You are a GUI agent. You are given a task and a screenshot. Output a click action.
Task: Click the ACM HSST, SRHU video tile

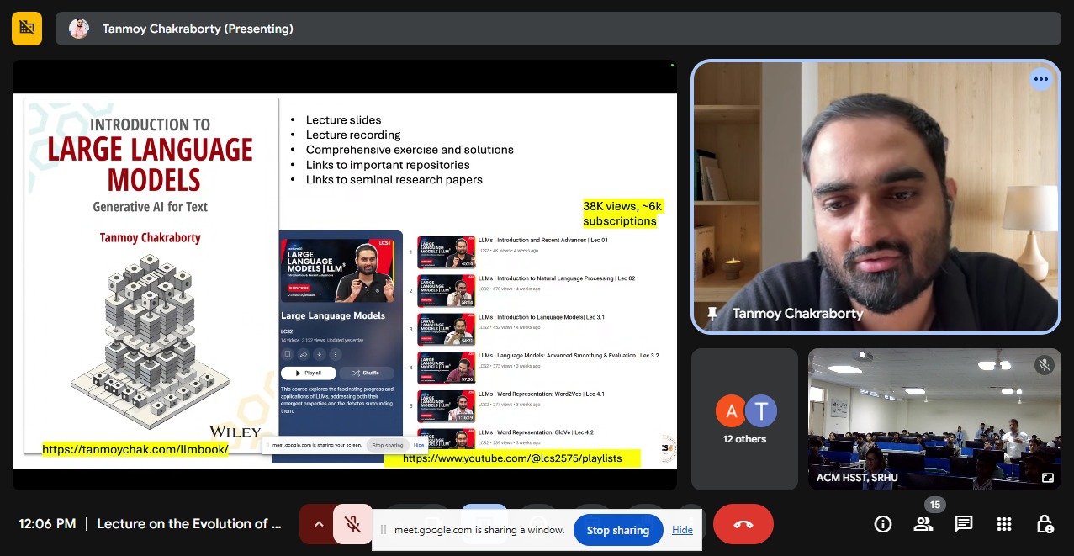tap(934, 419)
